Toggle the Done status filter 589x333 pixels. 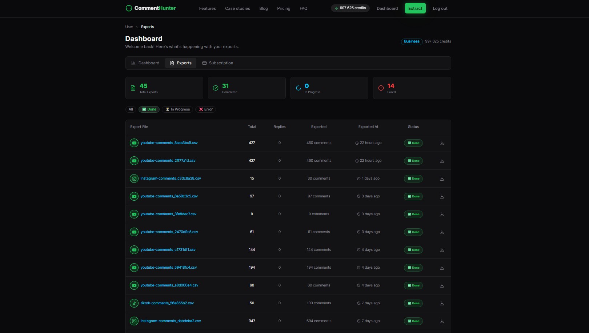click(x=149, y=109)
